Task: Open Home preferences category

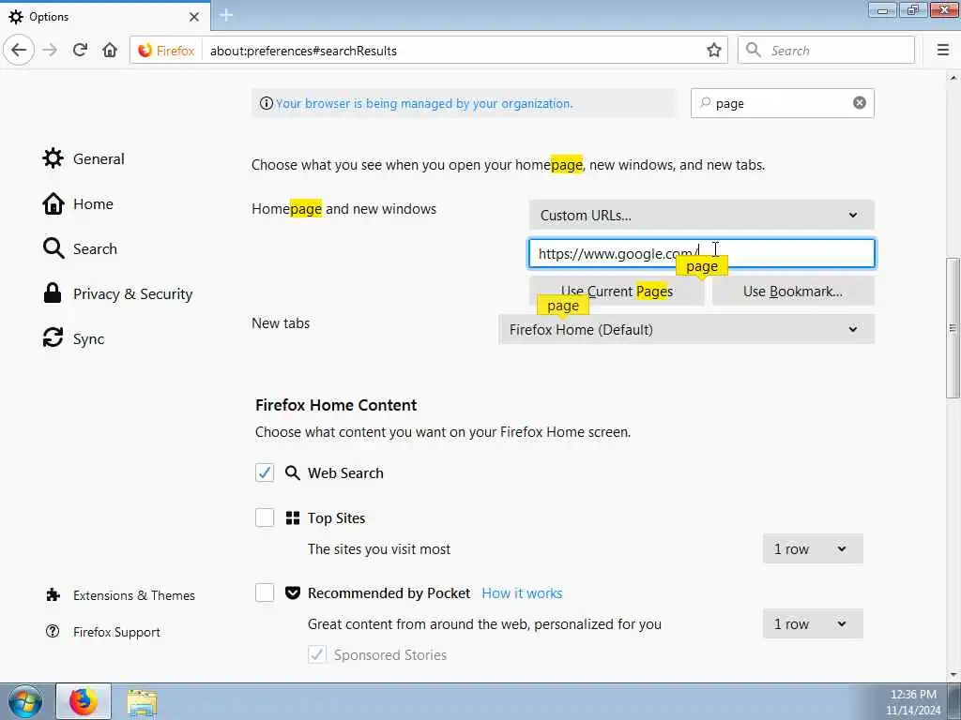Action: [x=78, y=203]
